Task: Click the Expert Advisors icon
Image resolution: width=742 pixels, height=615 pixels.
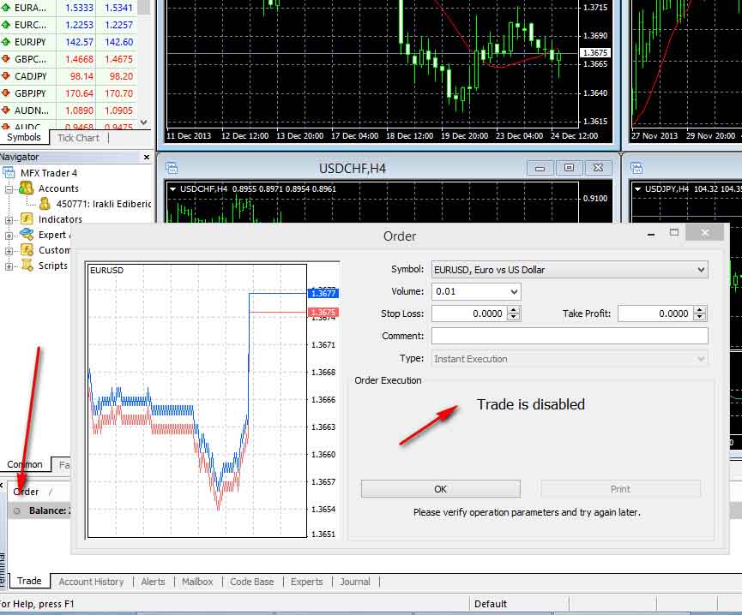Action: point(27,235)
